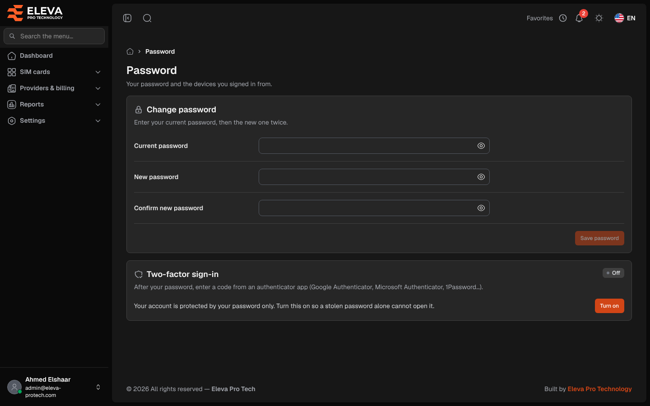The height and width of the screenshot is (406, 650).
Task: Click the Eleva Pro Tech footer text
Action: [233, 389]
